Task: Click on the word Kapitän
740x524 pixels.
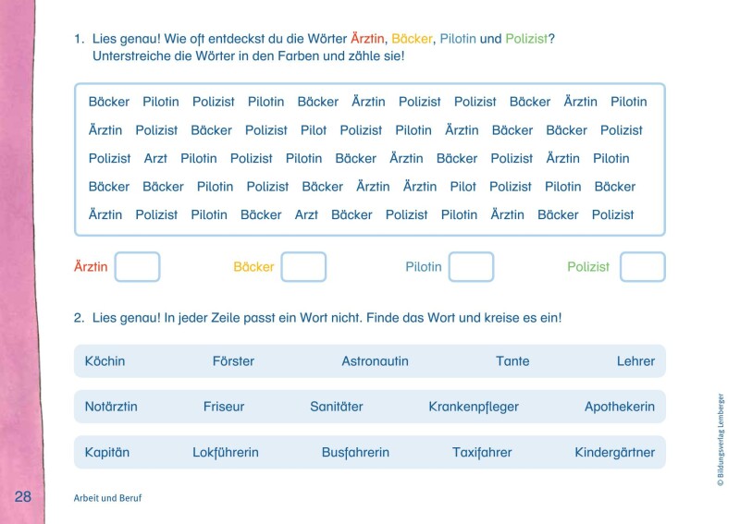Action: click(107, 453)
